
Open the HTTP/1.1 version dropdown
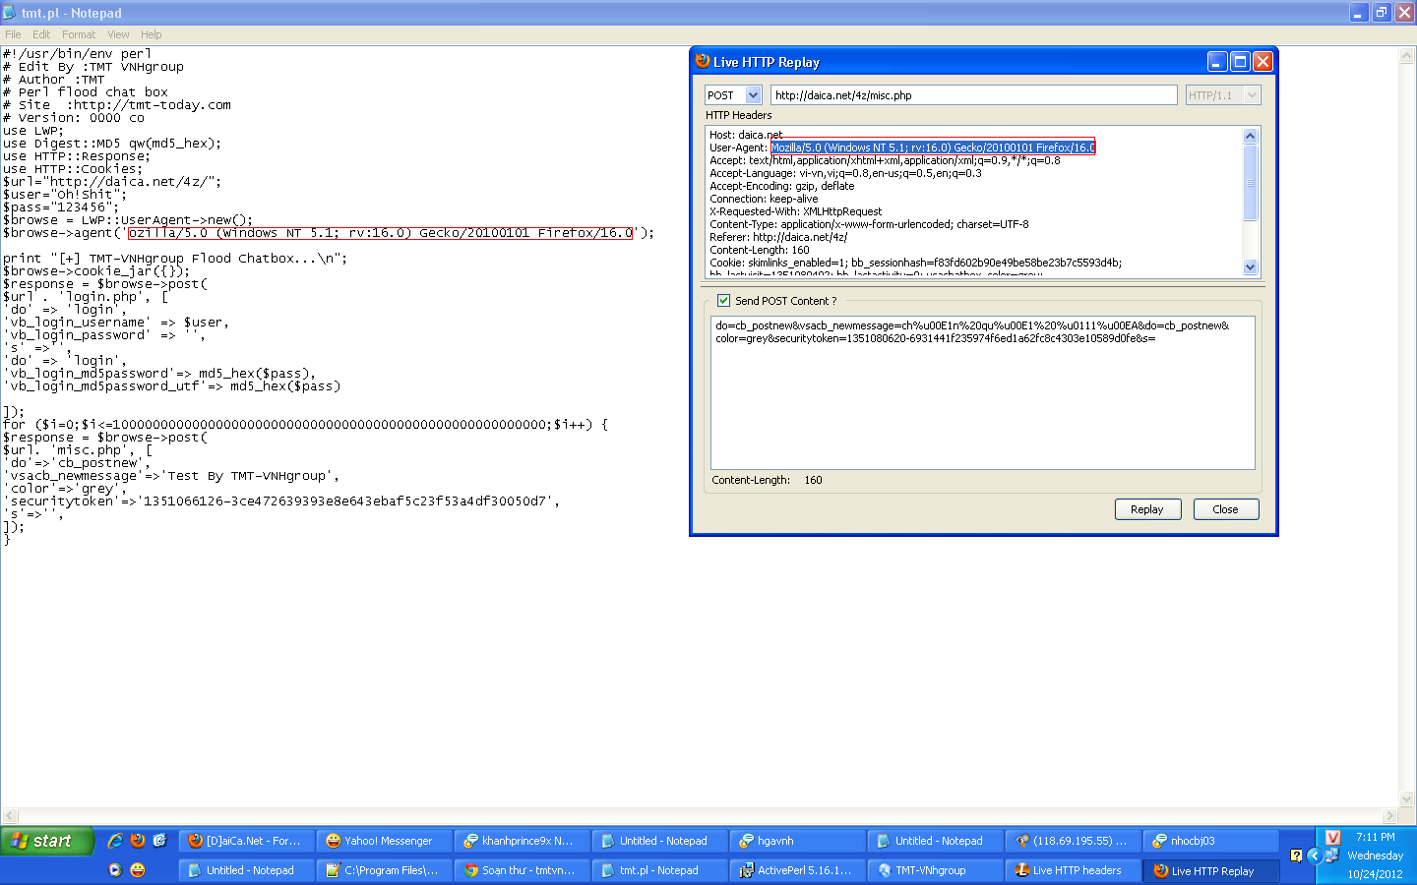click(1252, 95)
